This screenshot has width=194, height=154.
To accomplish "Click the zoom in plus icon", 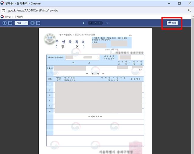I will tap(5, 23).
